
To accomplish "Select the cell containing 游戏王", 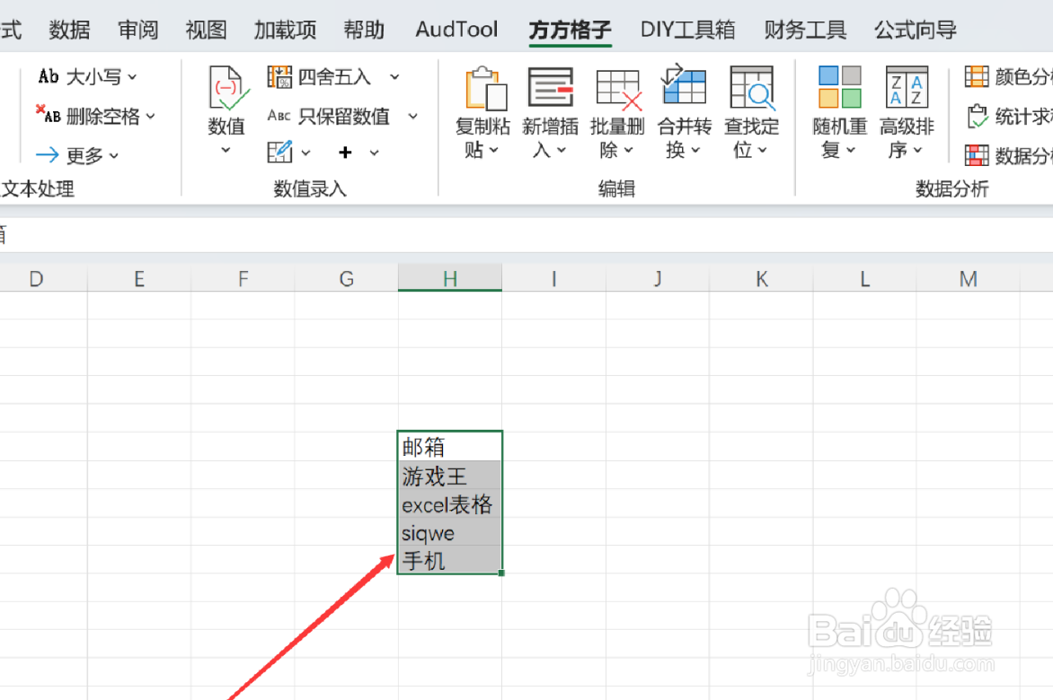I will (x=450, y=475).
